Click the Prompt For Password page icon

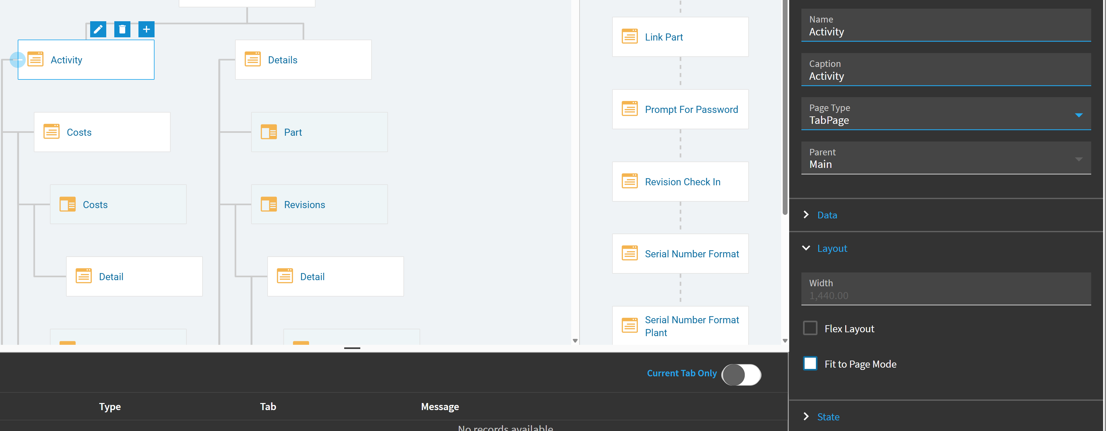[629, 109]
